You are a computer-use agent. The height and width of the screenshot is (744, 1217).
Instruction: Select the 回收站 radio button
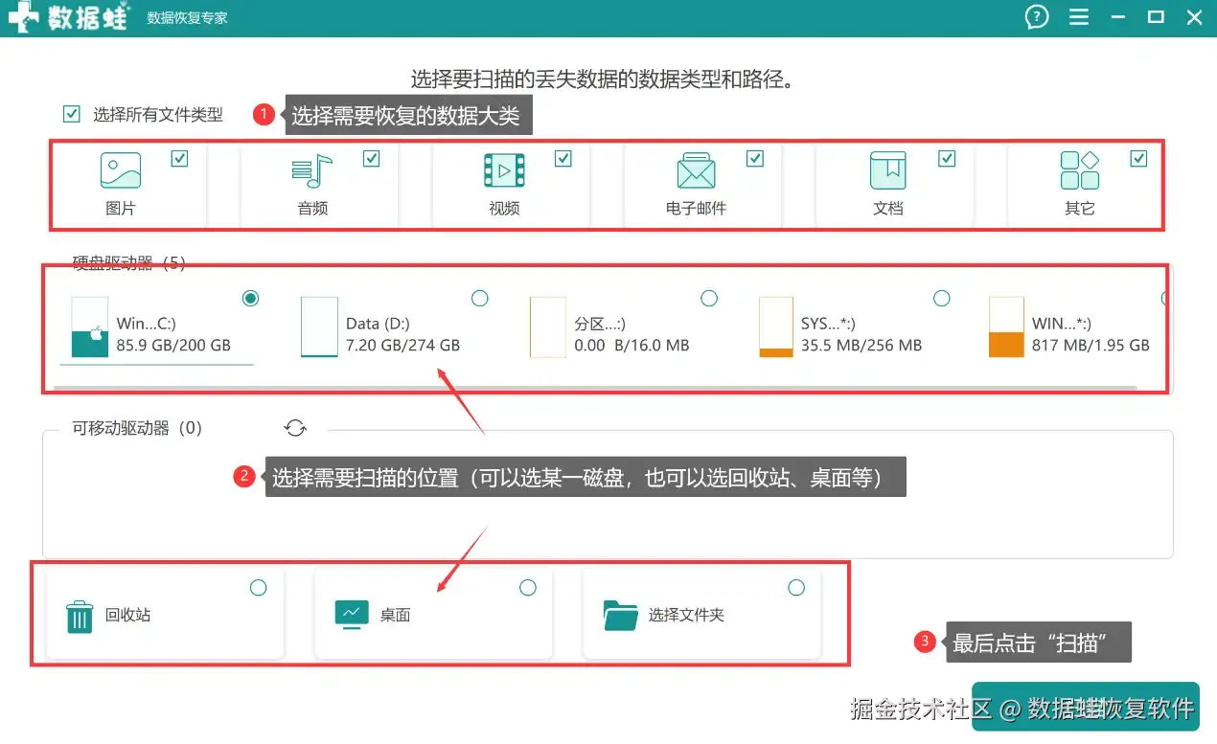(258, 587)
